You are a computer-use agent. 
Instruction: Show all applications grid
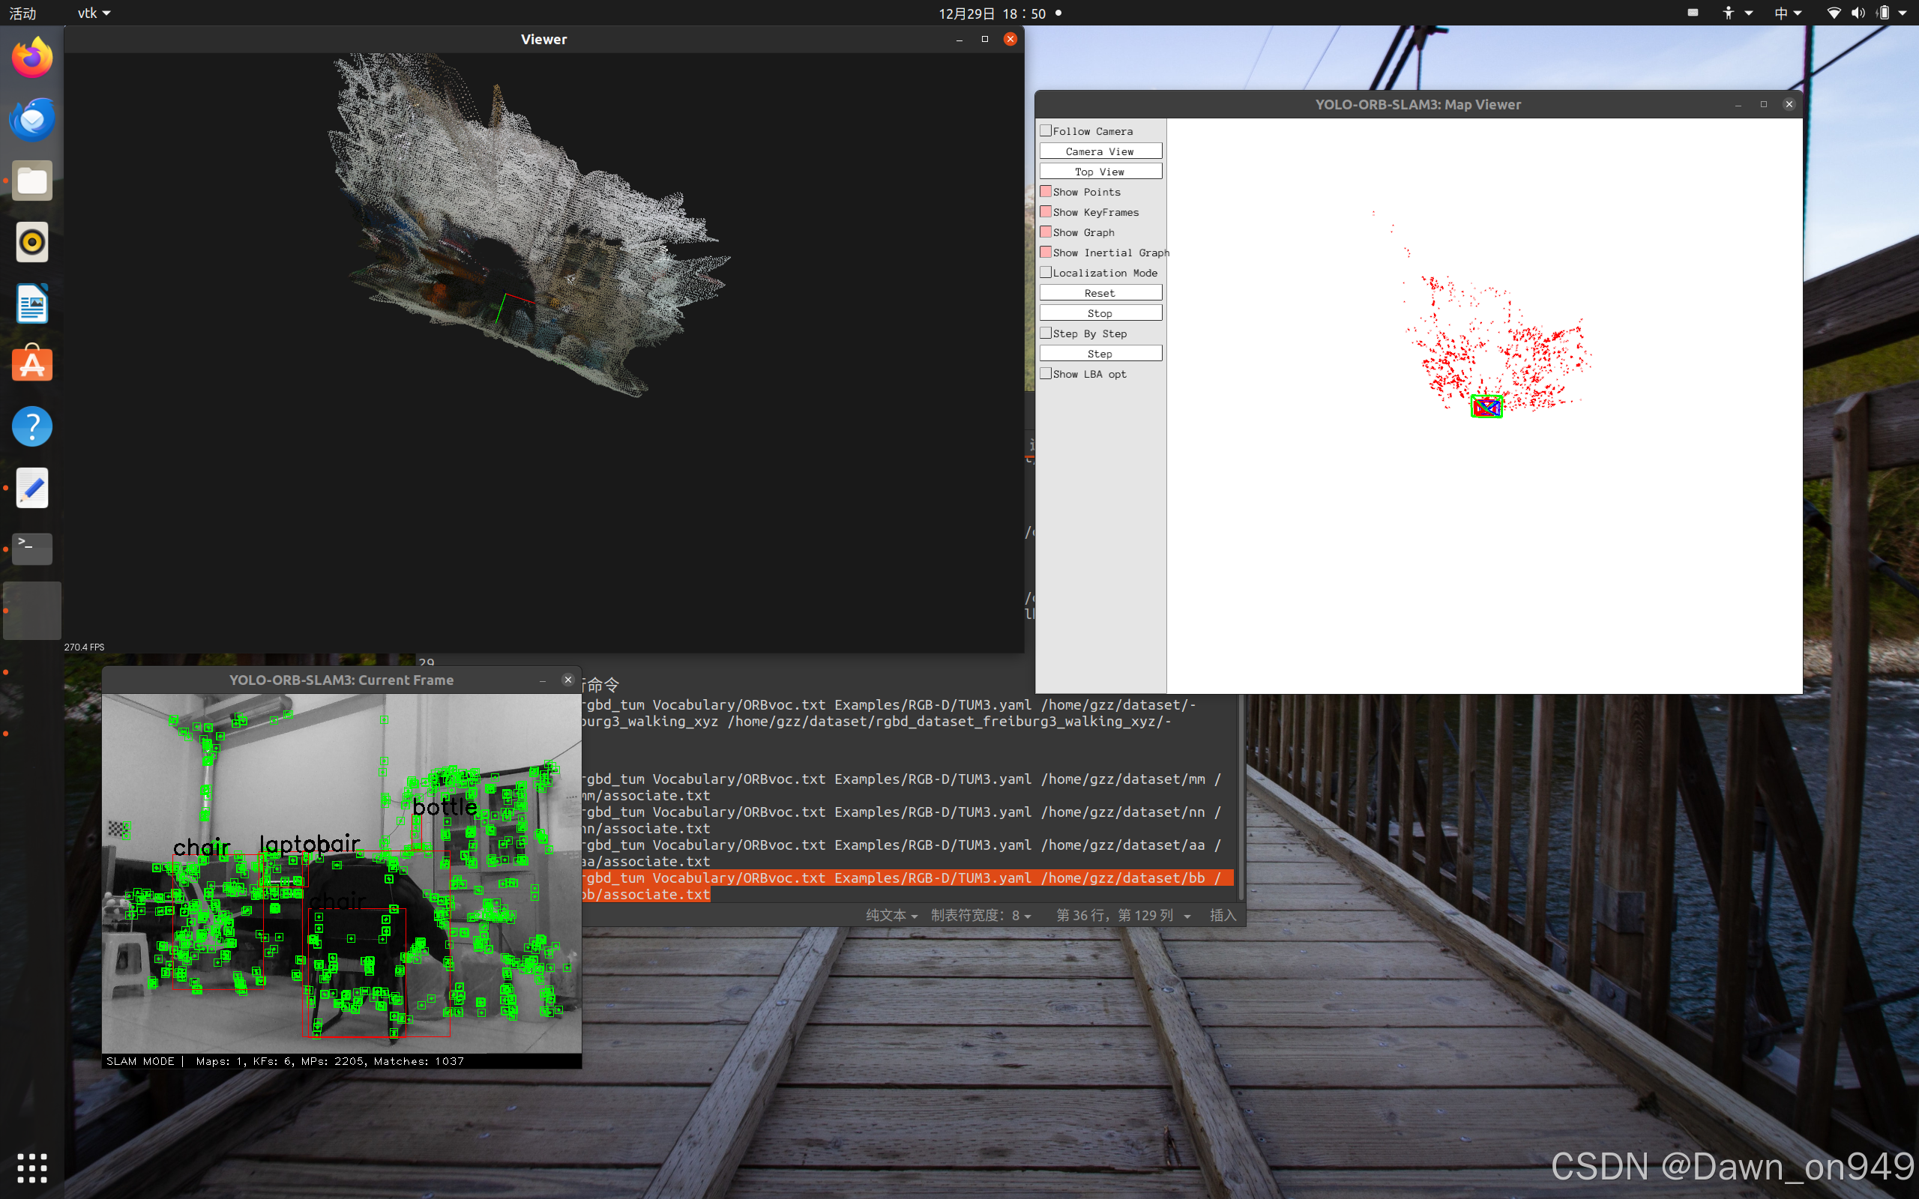coord(31,1168)
